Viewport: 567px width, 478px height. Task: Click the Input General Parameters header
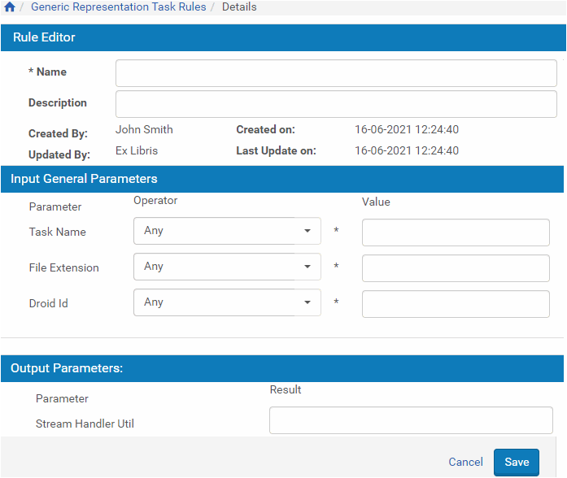[x=282, y=179]
